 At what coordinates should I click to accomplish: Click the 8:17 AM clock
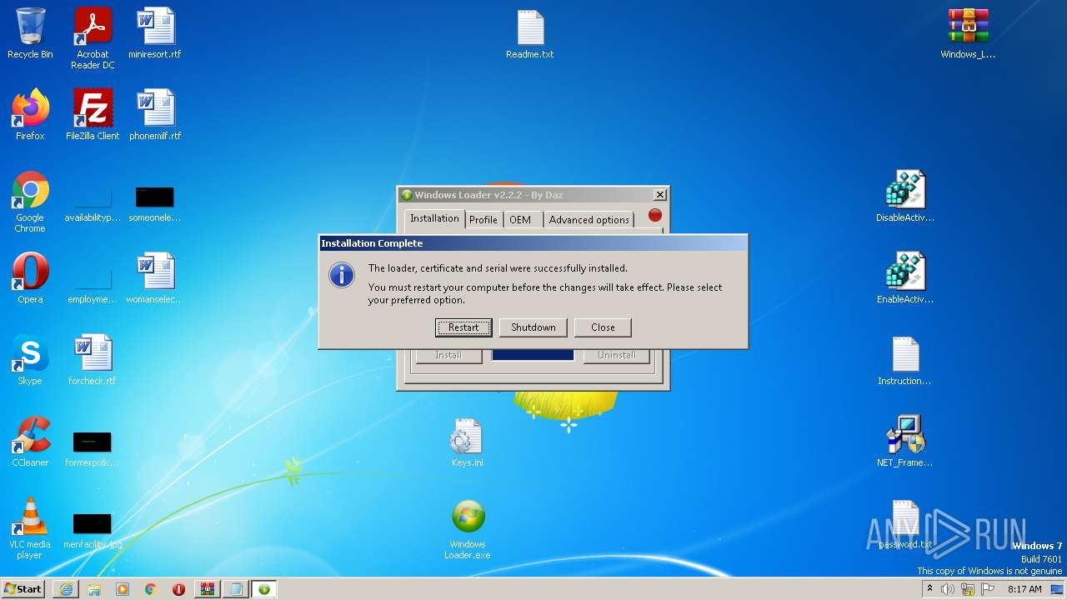[x=1024, y=589]
